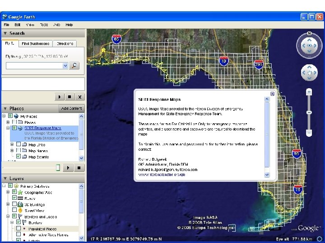Click the balloon scrollbar down arrow

pyautogui.click(x=267, y=175)
